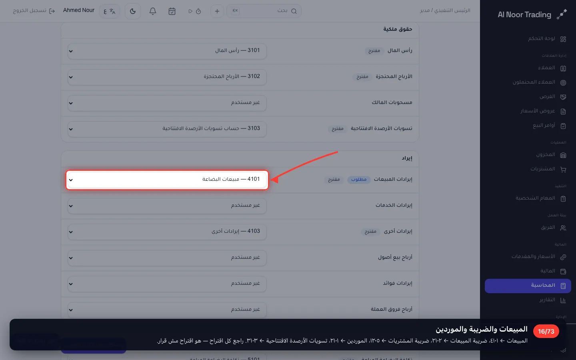Expand the إيرادات الخدمات account dropdown

pyautogui.click(x=167, y=206)
